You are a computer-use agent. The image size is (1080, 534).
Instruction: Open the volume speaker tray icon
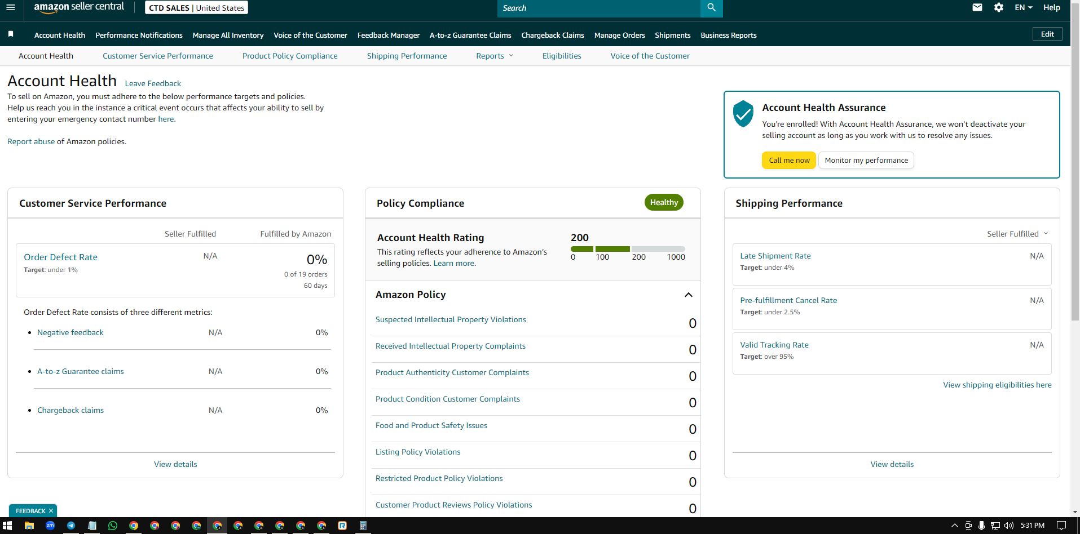1009,526
